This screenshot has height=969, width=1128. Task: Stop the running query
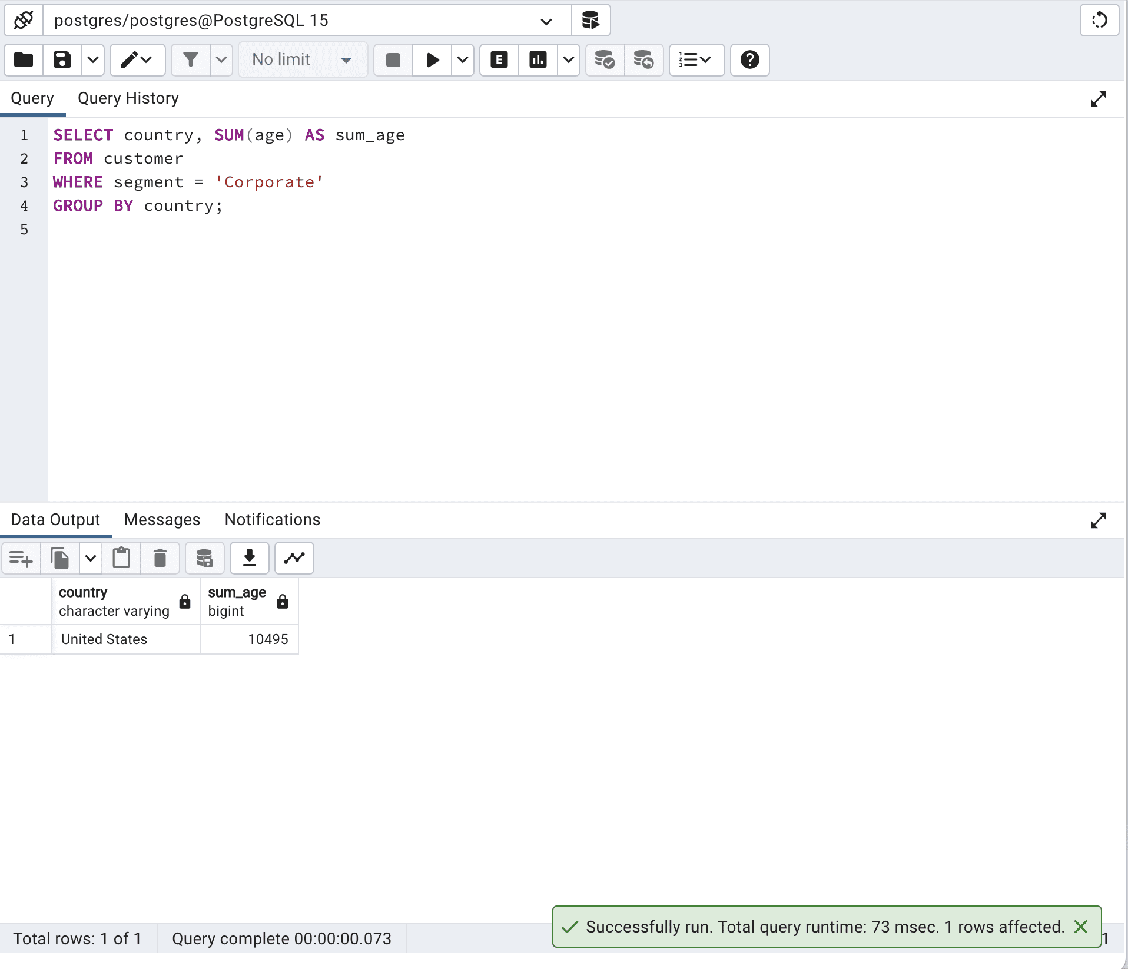(x=393, y=59)
